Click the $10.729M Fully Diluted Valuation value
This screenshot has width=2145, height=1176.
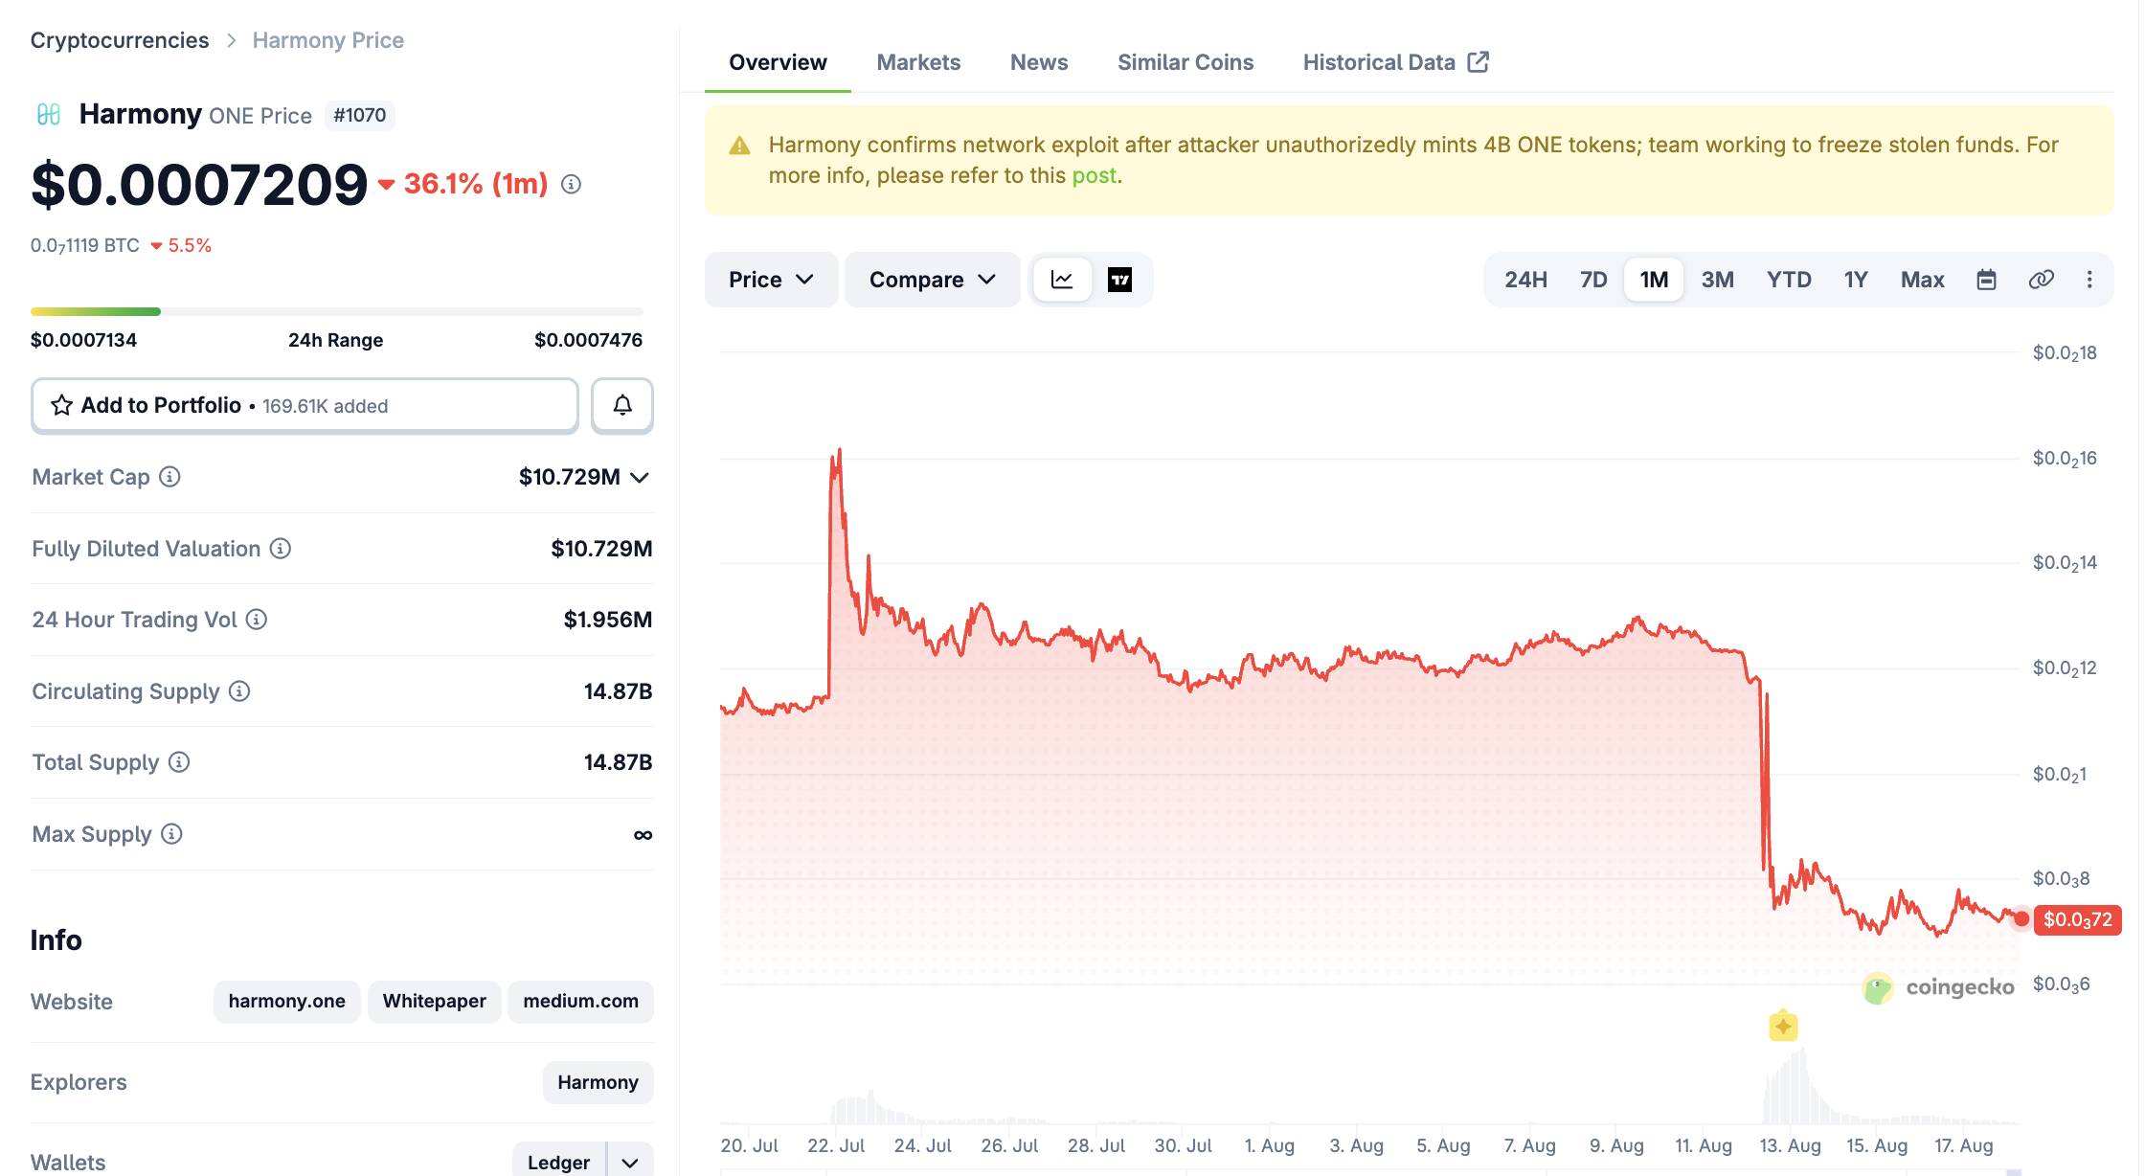(601, 549)
